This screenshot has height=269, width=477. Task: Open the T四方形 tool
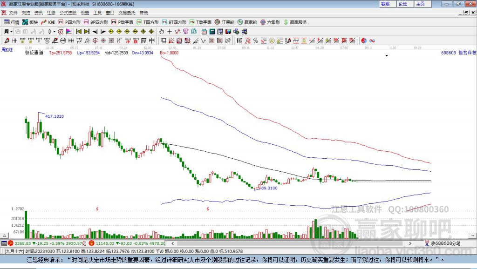click(x=148, y=22)
